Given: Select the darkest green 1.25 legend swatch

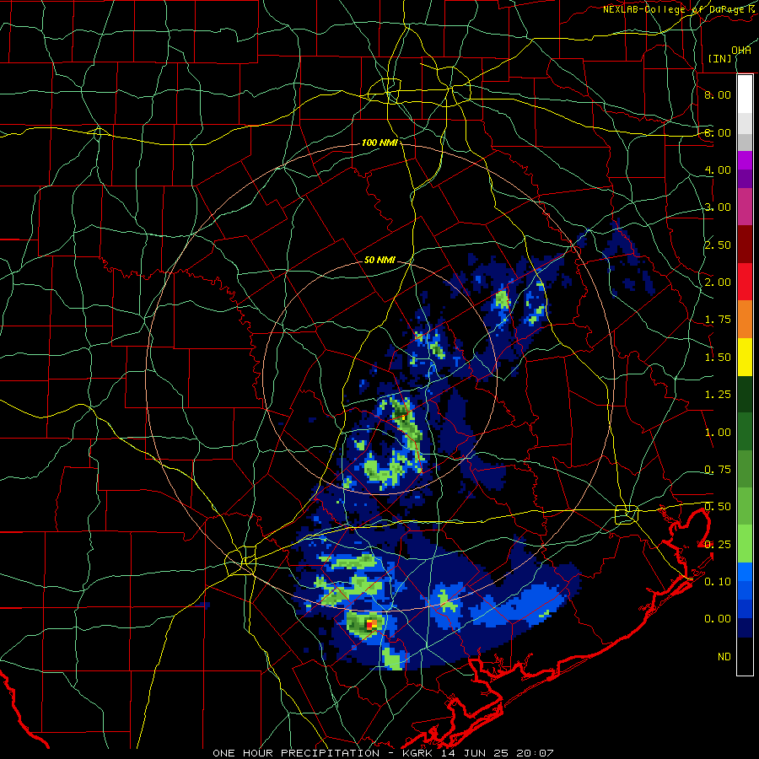Looking at the screenshot, I should [x=745, y=395].
